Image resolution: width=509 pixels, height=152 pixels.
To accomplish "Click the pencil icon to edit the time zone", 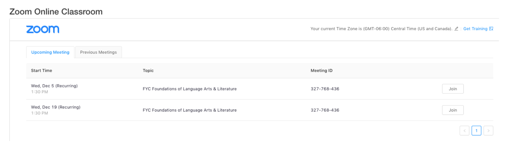I will point(456,29).
